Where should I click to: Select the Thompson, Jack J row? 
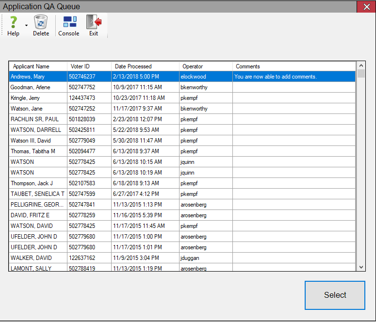(x=182, y=183)
